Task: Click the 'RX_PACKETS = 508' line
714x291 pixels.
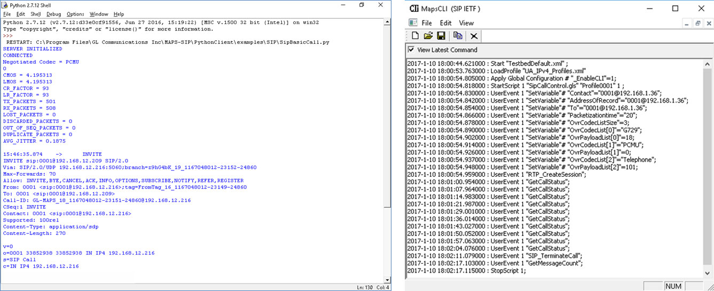Action: tap(29, 107)
